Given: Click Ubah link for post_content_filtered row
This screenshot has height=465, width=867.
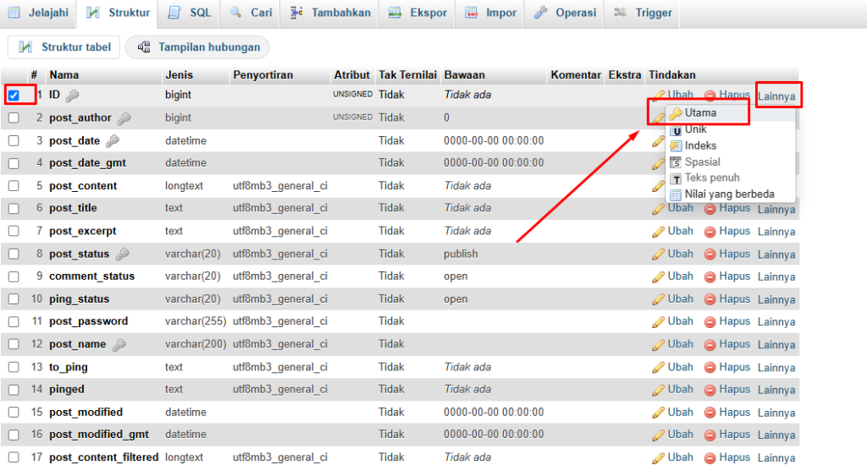Looking at the screenshot, I should point(680,457).
